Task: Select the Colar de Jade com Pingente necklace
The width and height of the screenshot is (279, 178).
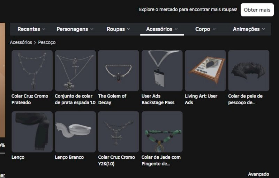Action: point(162,131)
